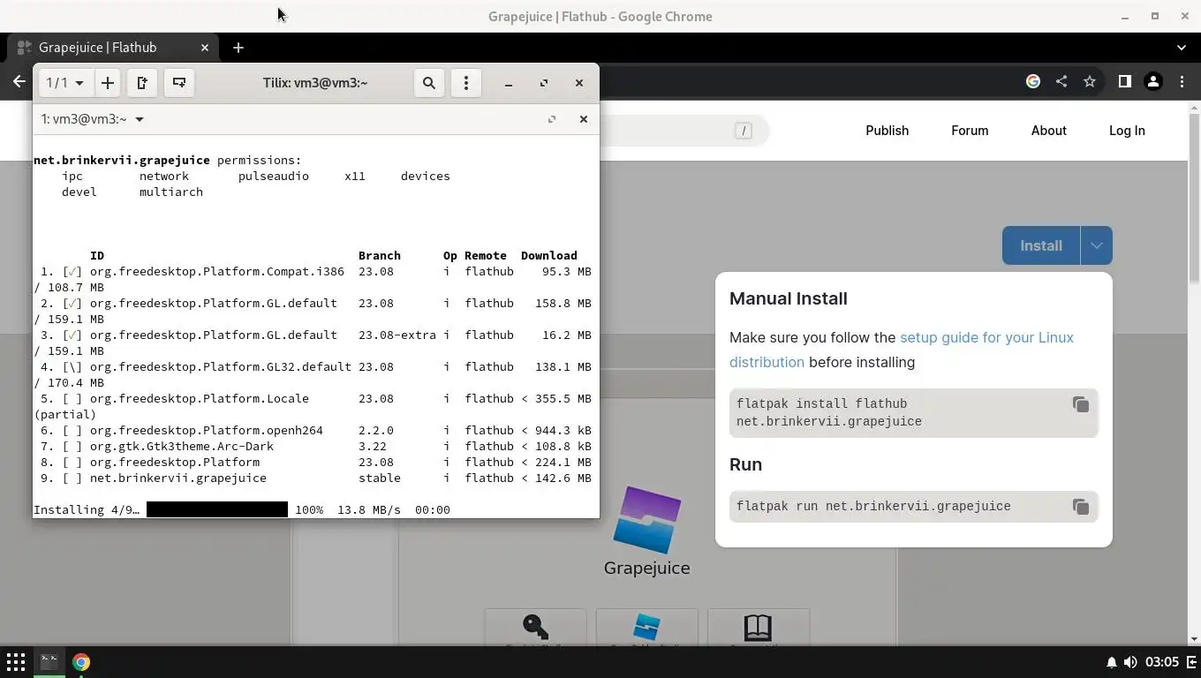Toggle Chrome's side panel

[x=1124, y=81]
